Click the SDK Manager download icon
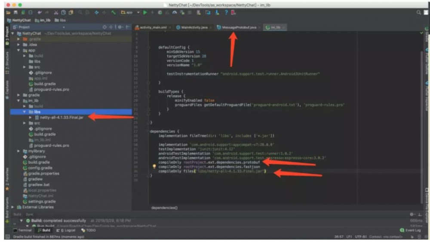This screenshot has width=430, height=242. pos(217,12)
